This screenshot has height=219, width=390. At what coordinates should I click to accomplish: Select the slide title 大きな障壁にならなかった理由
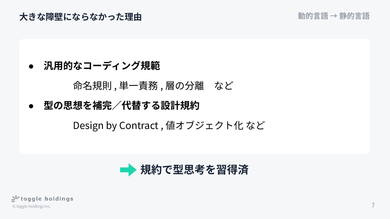coord(80,17)
